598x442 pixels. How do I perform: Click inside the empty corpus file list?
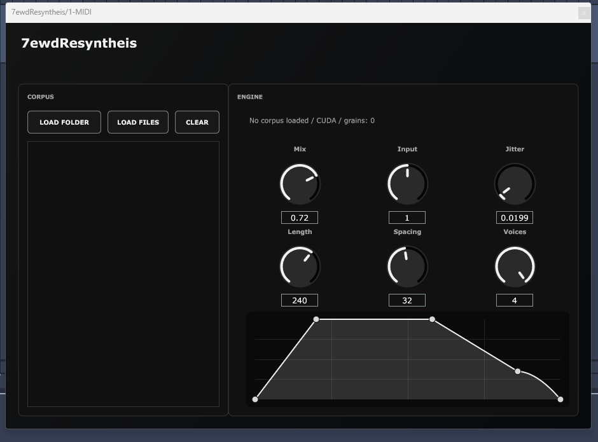click(123, 274)
